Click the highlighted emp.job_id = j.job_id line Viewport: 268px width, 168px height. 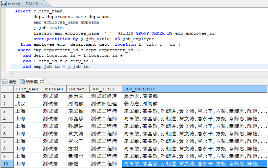61,67
